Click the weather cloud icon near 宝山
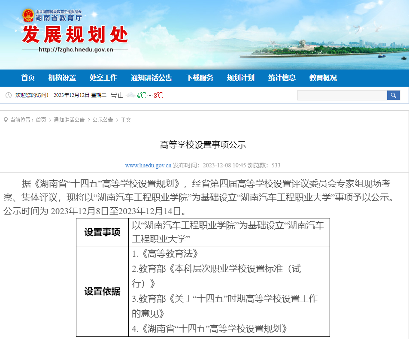409x339 pixels. coord(131,95)
